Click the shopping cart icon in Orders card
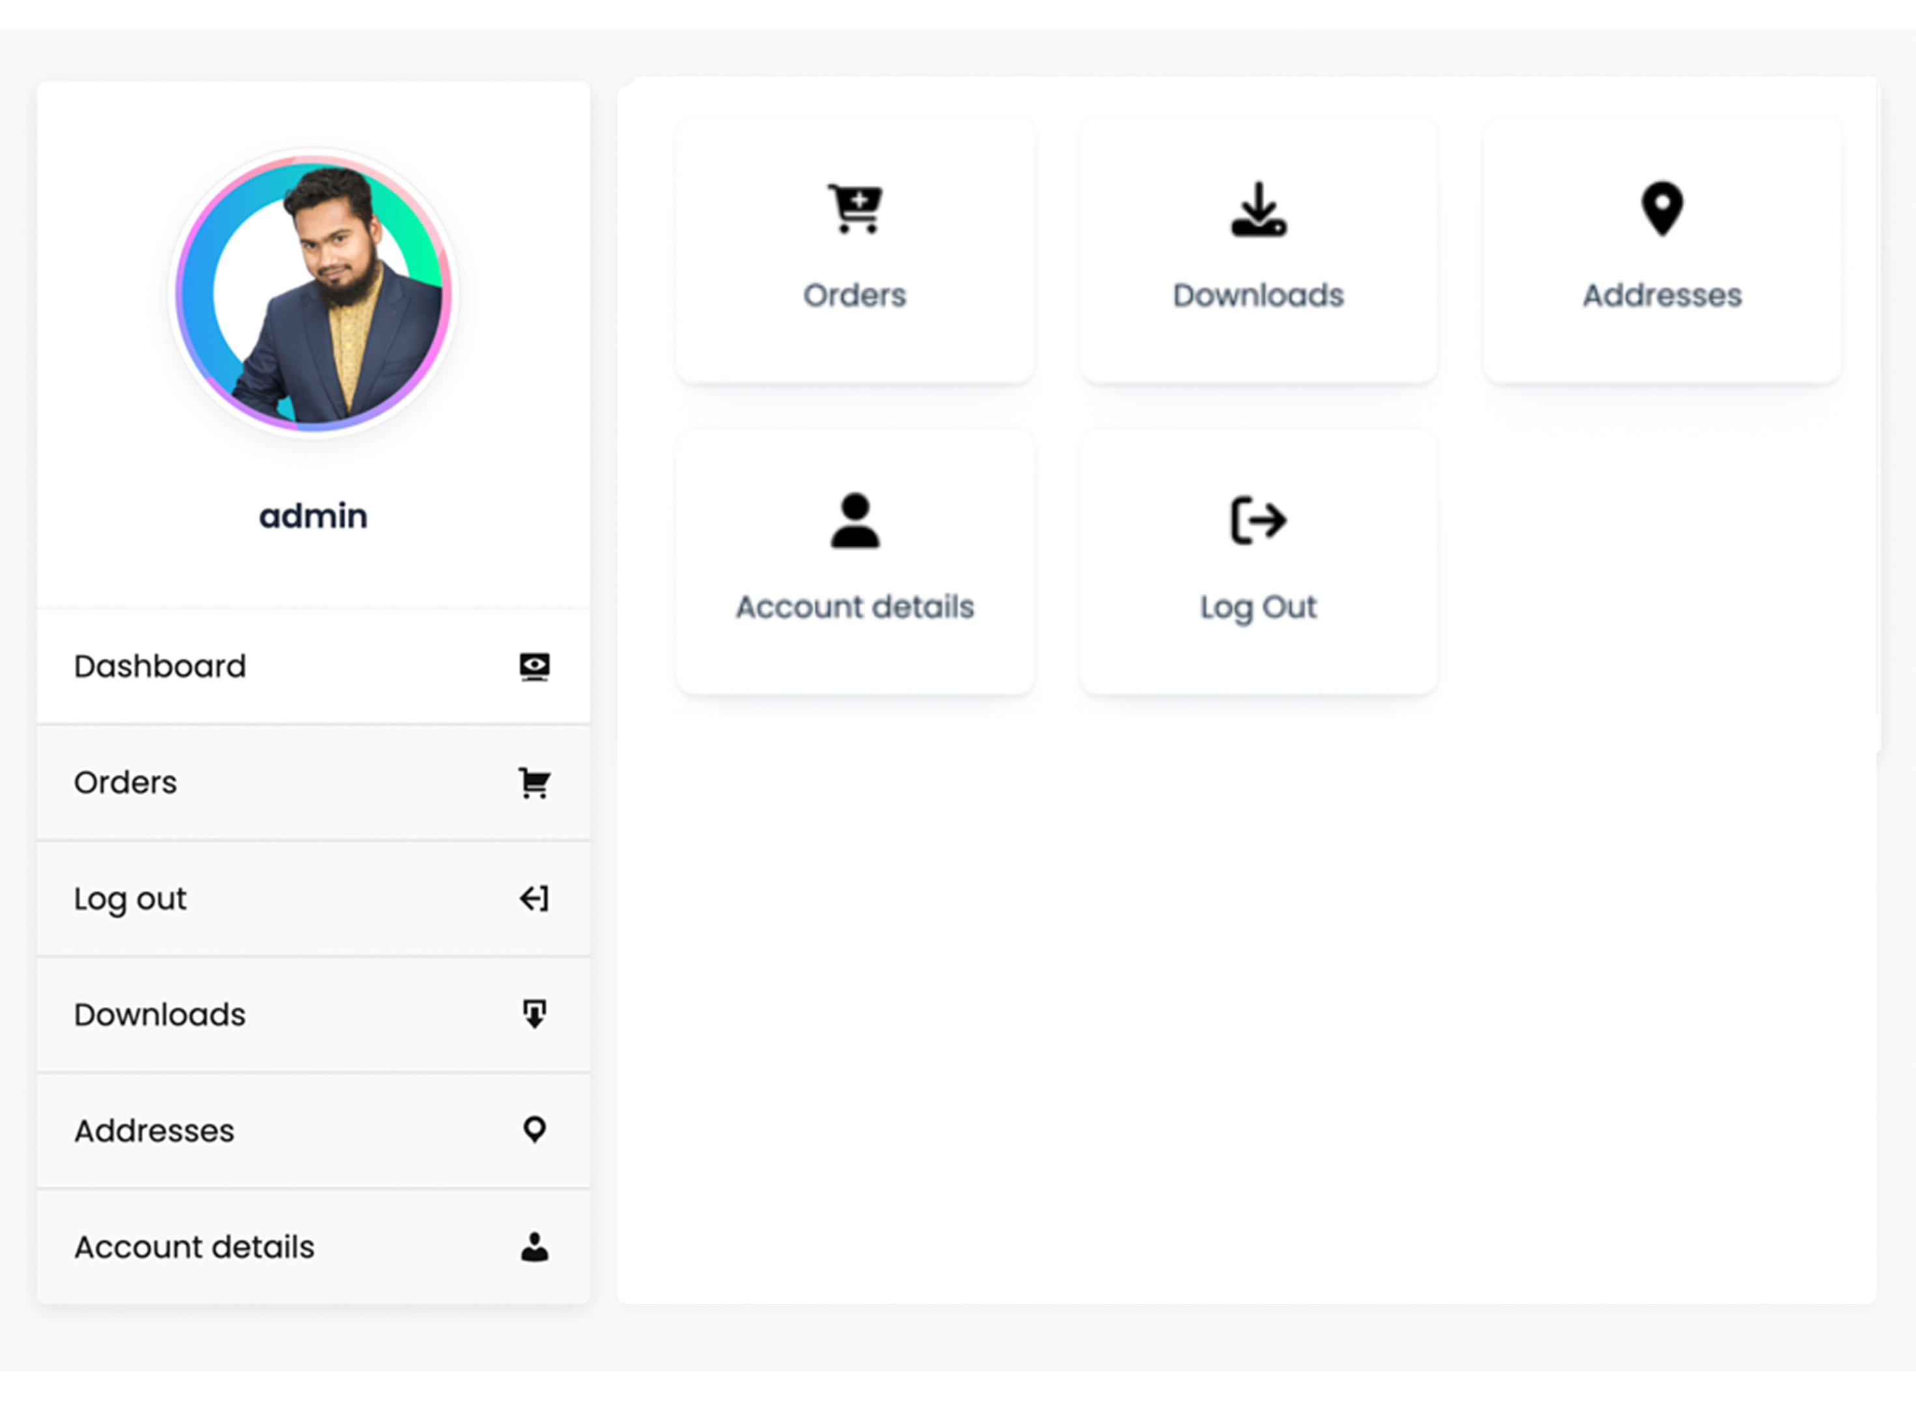This screenshot has height=1419, width=1916. click(854, 209)
